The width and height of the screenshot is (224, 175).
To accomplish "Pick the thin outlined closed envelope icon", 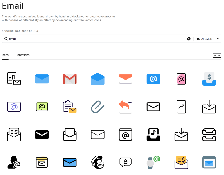I will point(98,134).
